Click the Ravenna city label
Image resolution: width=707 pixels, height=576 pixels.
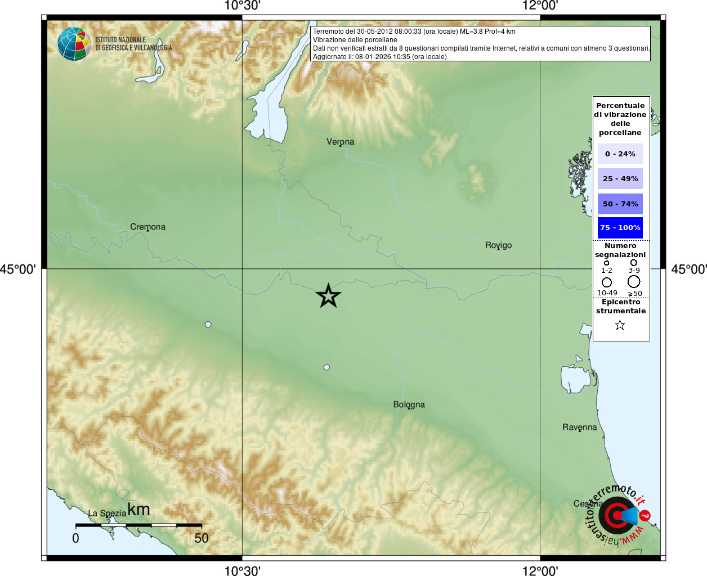click(580, 427)
